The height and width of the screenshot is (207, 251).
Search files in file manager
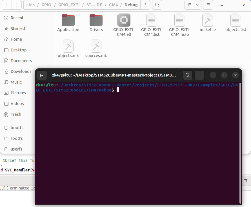(157, 5)
